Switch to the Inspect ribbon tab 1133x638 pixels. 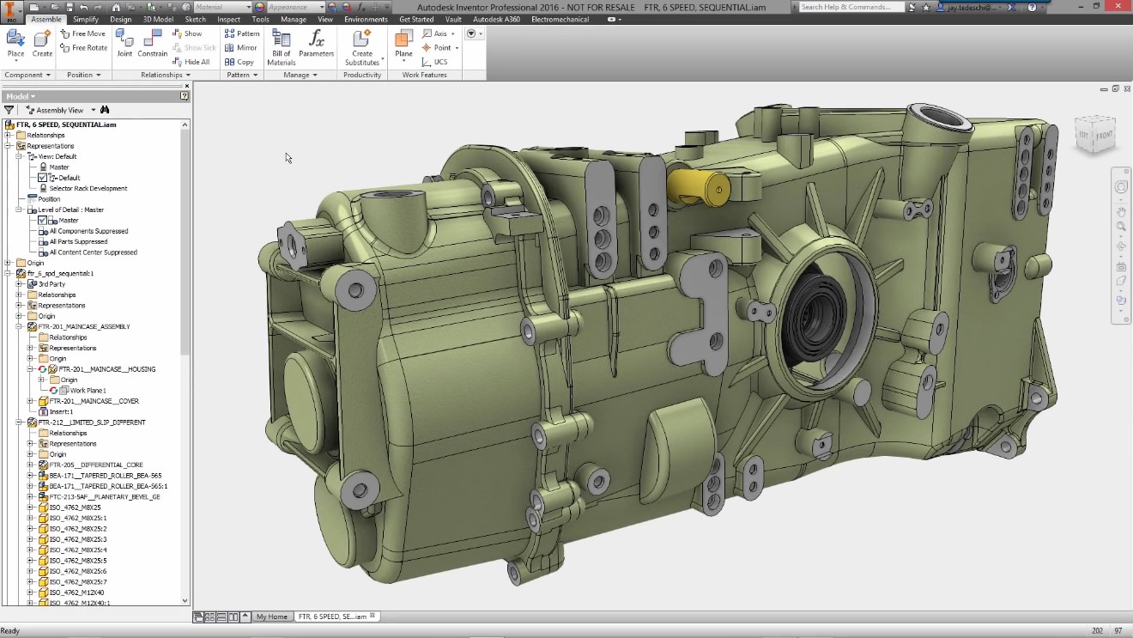tap(229, 19)
